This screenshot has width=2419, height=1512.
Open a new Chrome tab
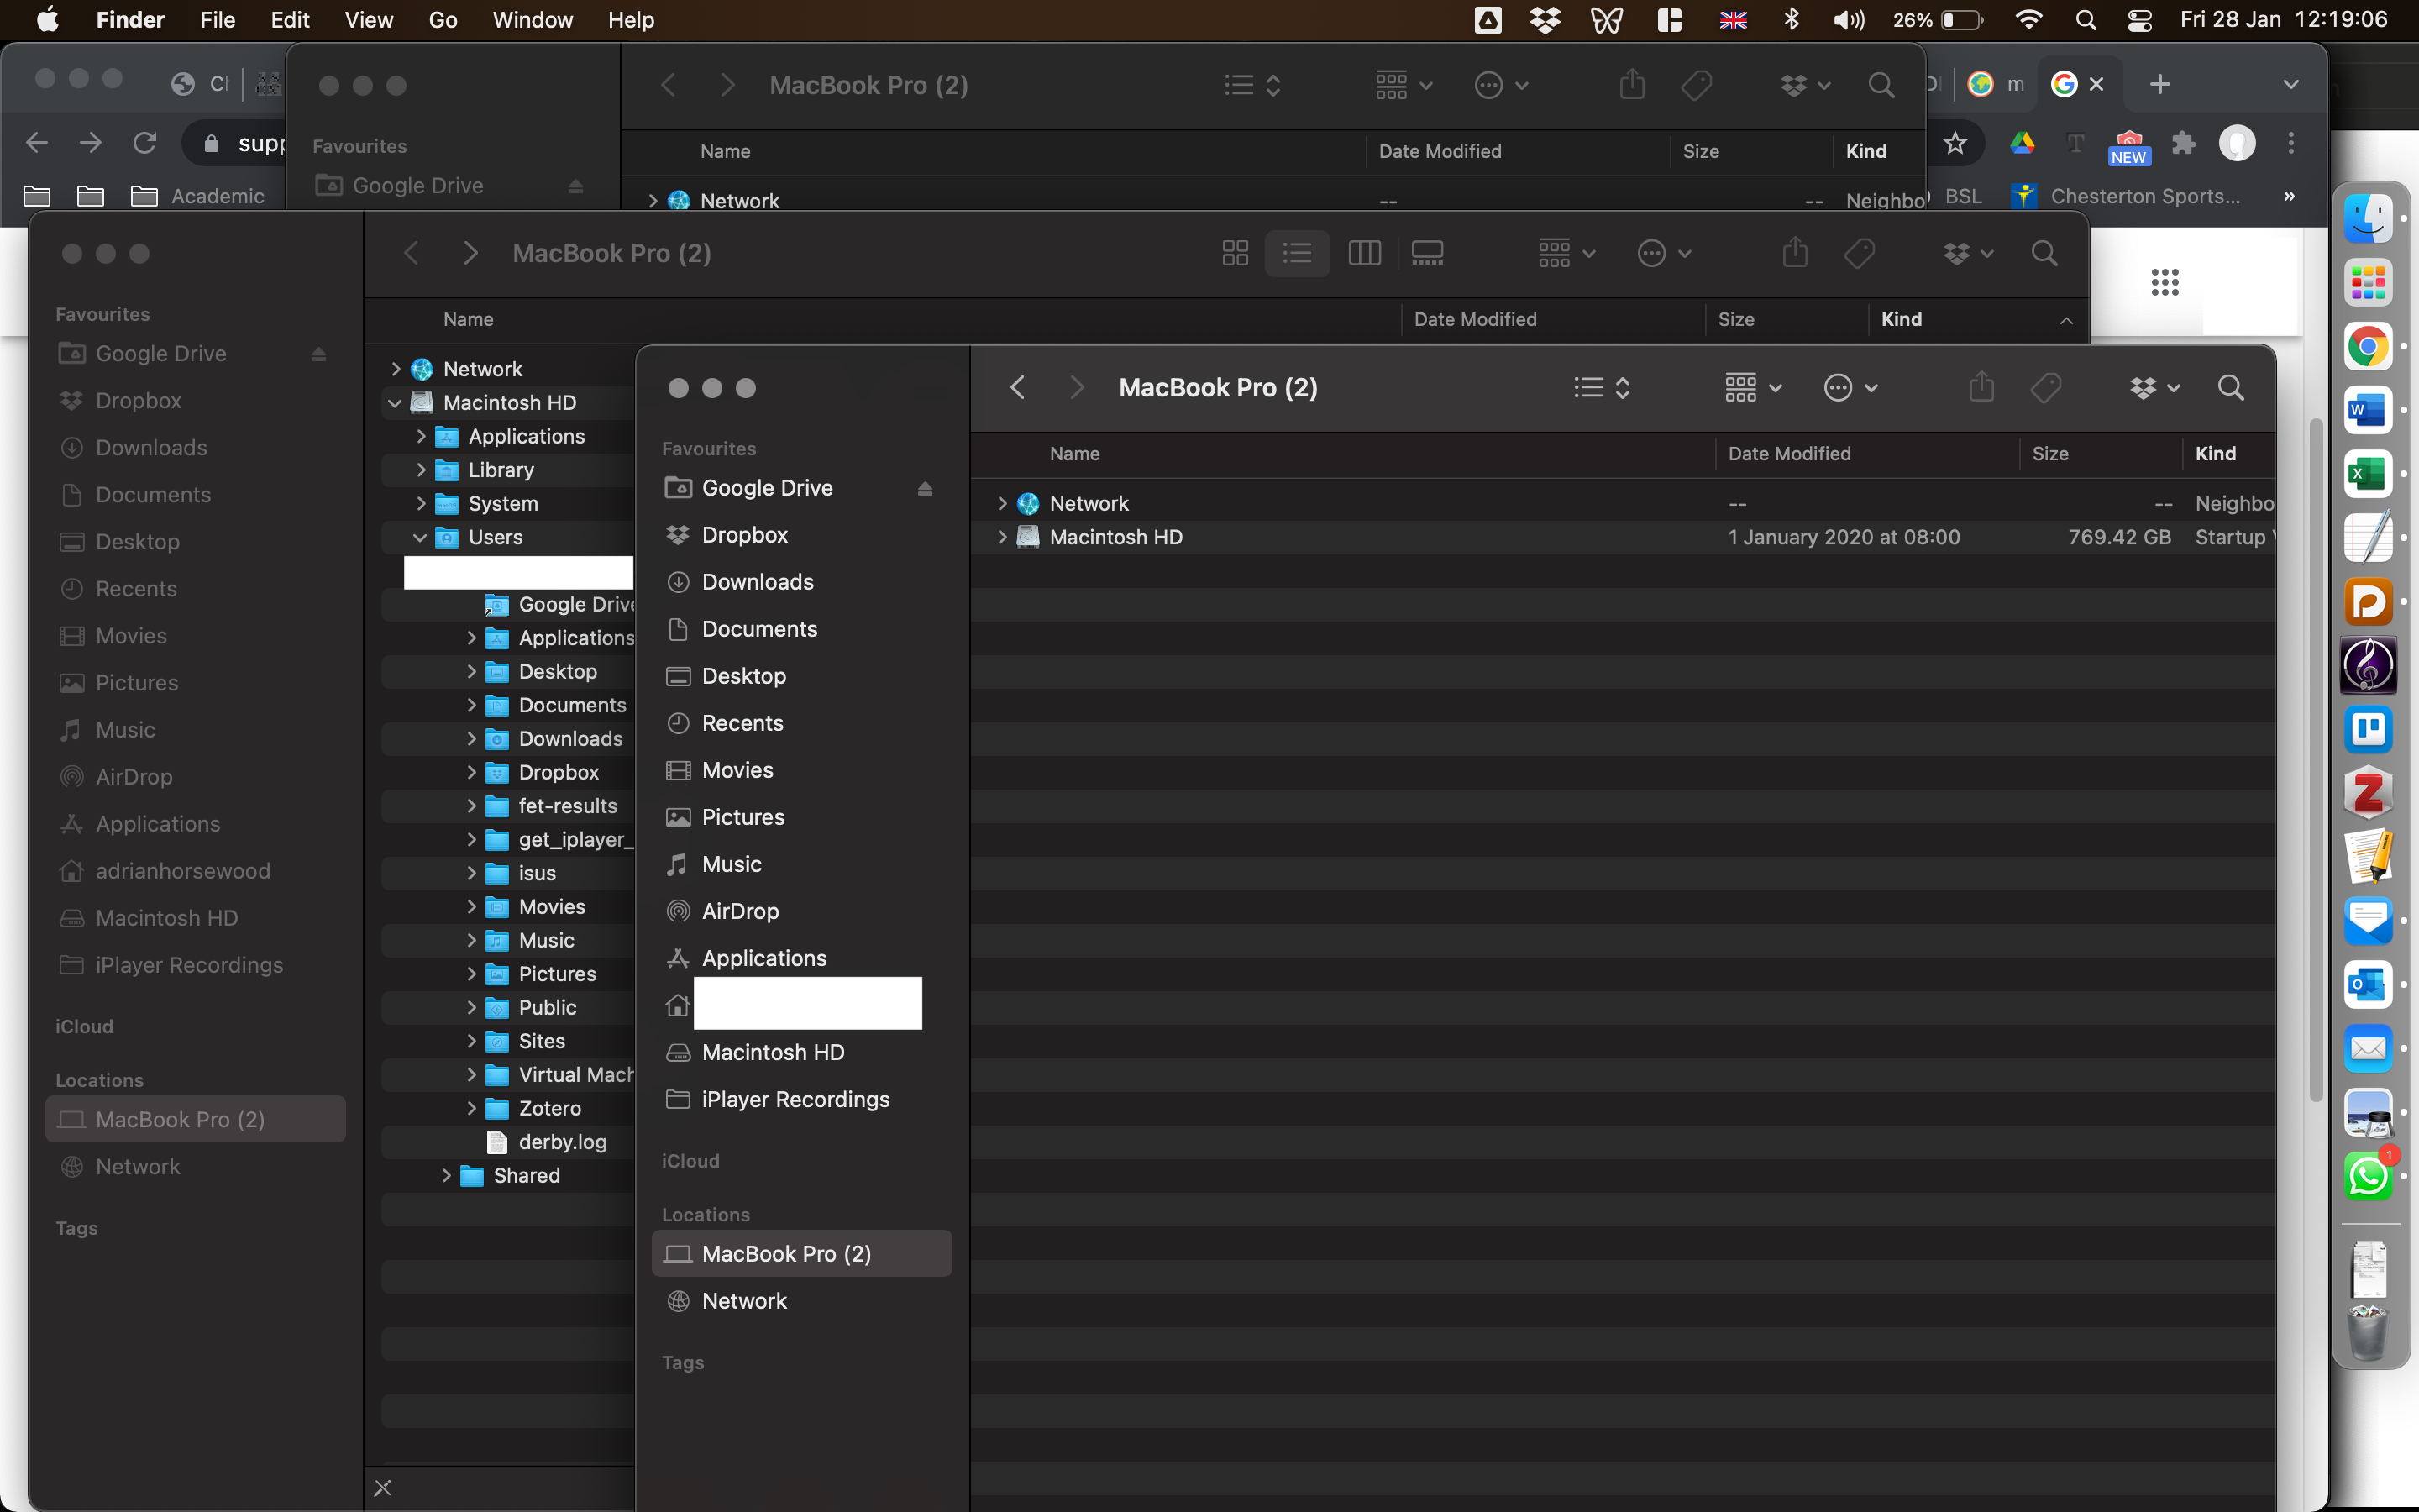2160,84
